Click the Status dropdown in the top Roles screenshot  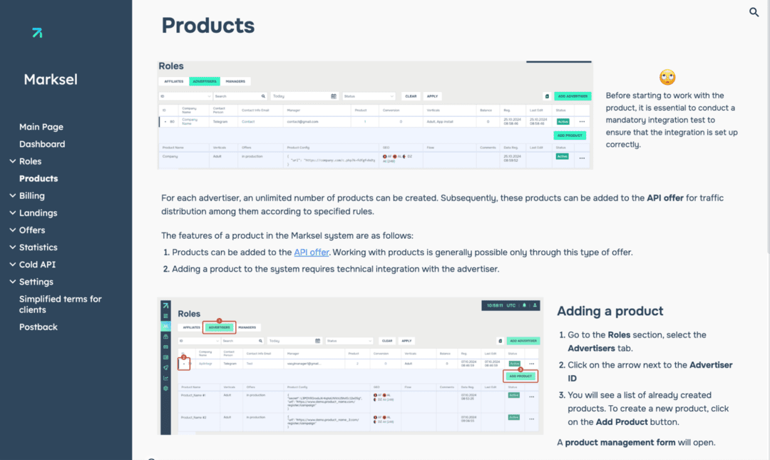click(x=369, y=96)
